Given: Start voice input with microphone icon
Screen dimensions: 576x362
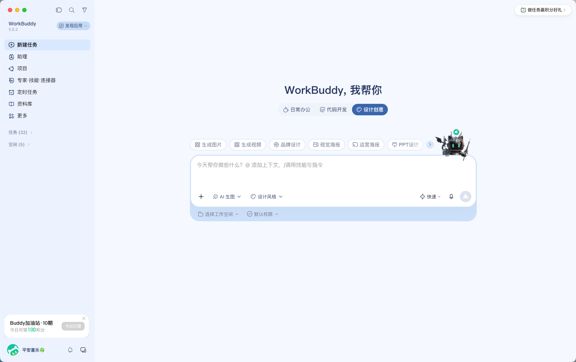Looking at the screenshot, I should coord(451,197).
